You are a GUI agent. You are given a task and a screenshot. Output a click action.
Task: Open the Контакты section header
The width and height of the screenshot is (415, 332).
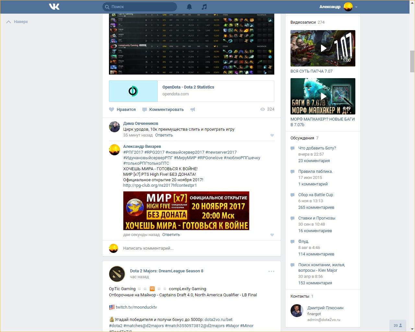coord(302,296)
